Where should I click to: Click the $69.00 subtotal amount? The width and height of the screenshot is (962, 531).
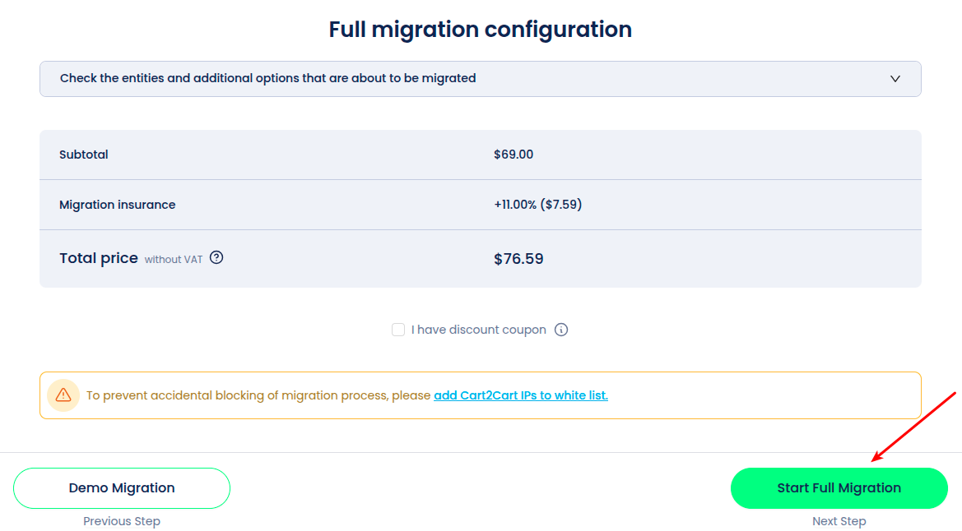pos(514,155)
